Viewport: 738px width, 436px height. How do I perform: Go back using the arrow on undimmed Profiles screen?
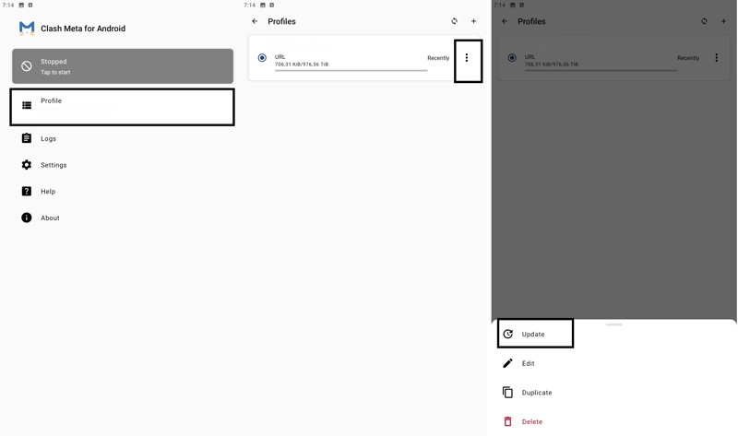click(x=256, y=21)
